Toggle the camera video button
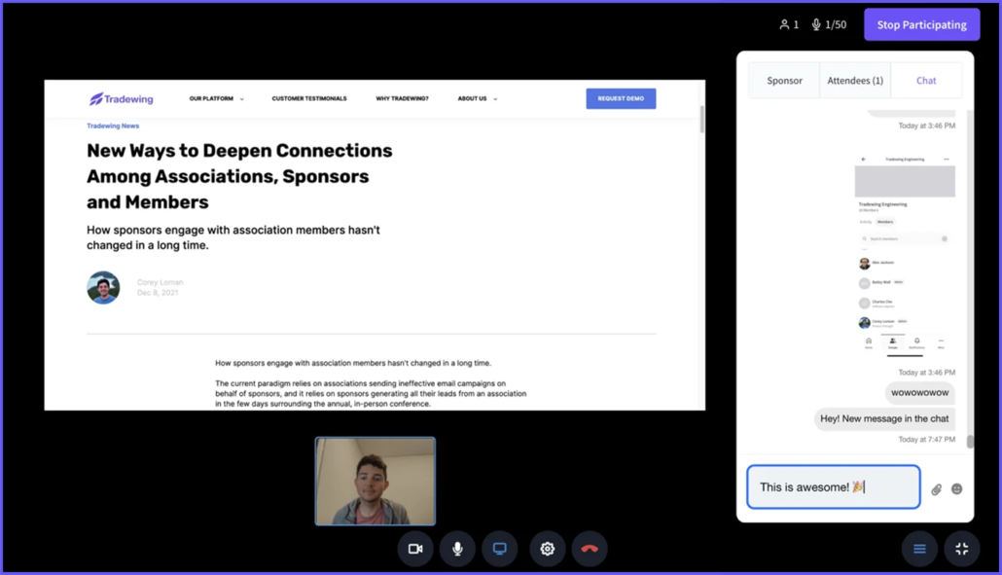 coord(415,549)
